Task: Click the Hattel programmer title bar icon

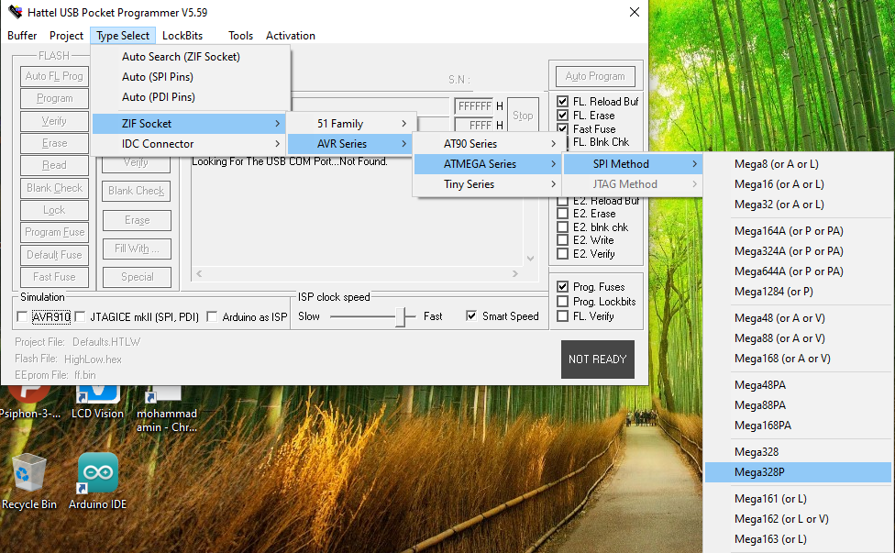Action: [x=15, y=12]
